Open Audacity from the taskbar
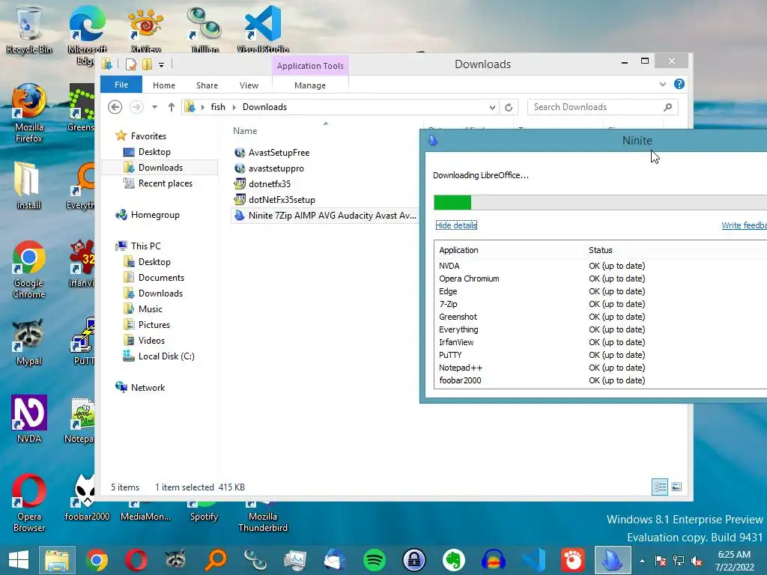This screenshot has height=575, width=767. tap(493, 560)
